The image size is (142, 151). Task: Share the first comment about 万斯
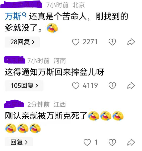coord(131,42)
